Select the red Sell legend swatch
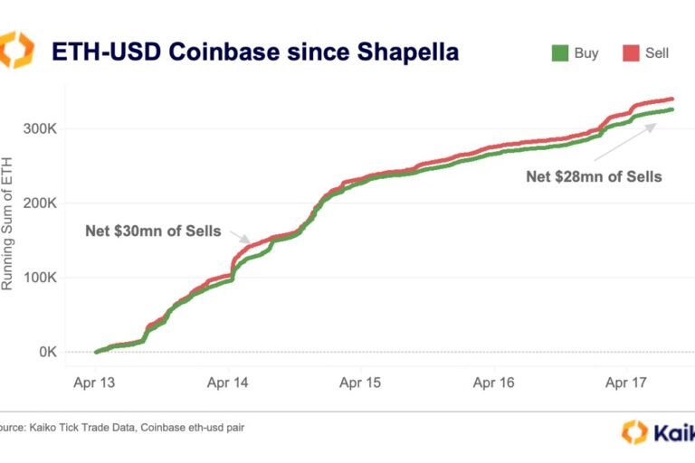Viewport: 695px width, 463px height. pos(631,53)
